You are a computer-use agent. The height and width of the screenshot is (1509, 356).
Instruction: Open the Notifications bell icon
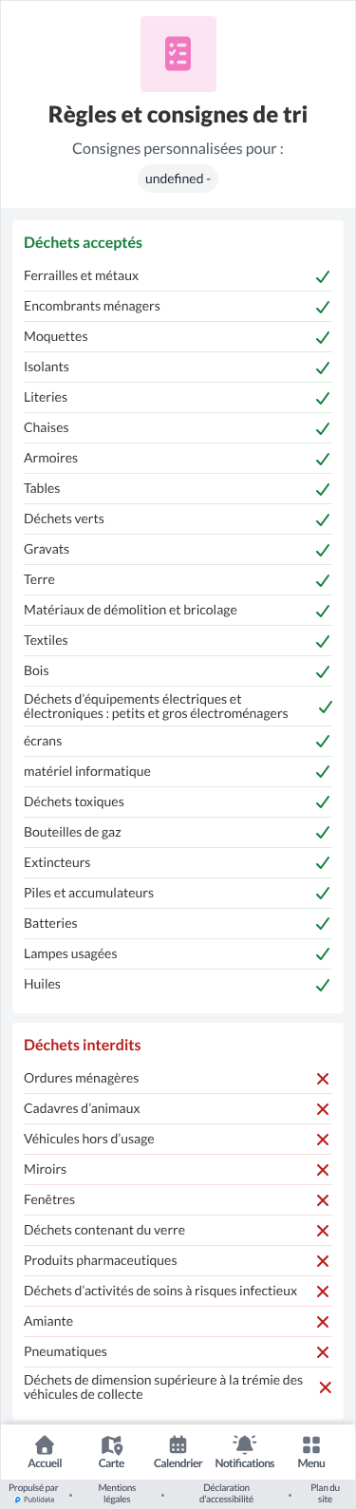pos(244,1444)
